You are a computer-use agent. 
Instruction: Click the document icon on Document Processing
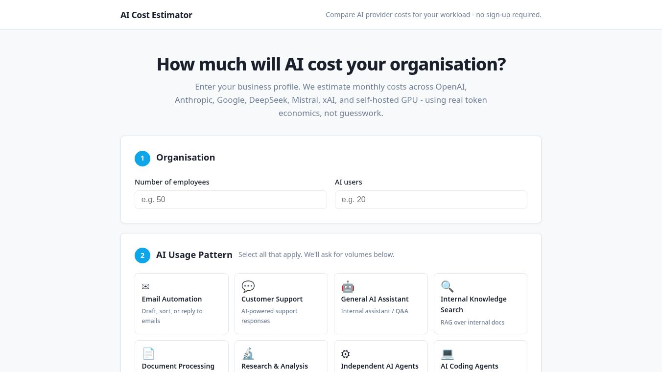pyautogui.click(x=148, y=353)
